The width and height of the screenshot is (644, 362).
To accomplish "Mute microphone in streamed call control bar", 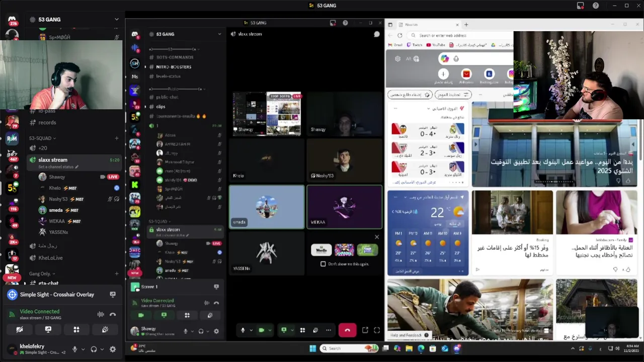I will point(243,330).
